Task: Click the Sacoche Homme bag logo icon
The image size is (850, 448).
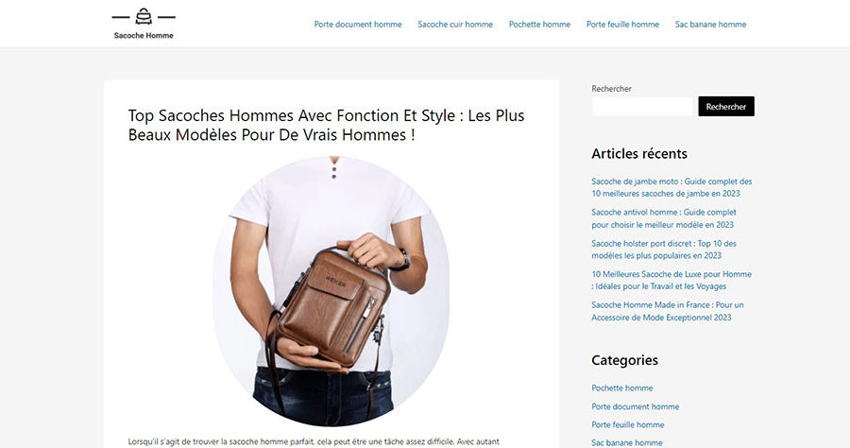Action: [x=144, y=17]
